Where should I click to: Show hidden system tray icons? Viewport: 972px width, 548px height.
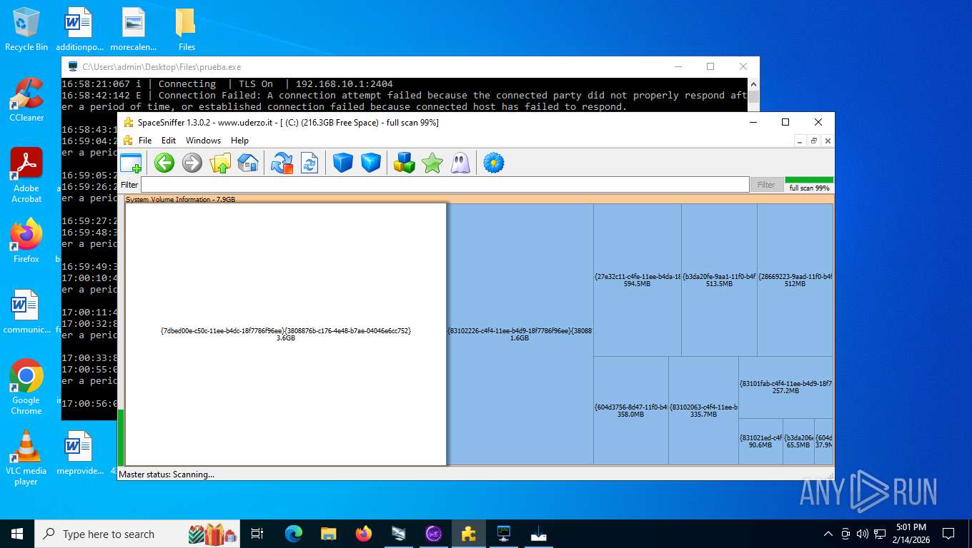pos(828,534)
